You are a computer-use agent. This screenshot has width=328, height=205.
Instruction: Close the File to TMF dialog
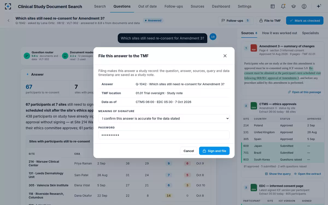coord(225,56)
